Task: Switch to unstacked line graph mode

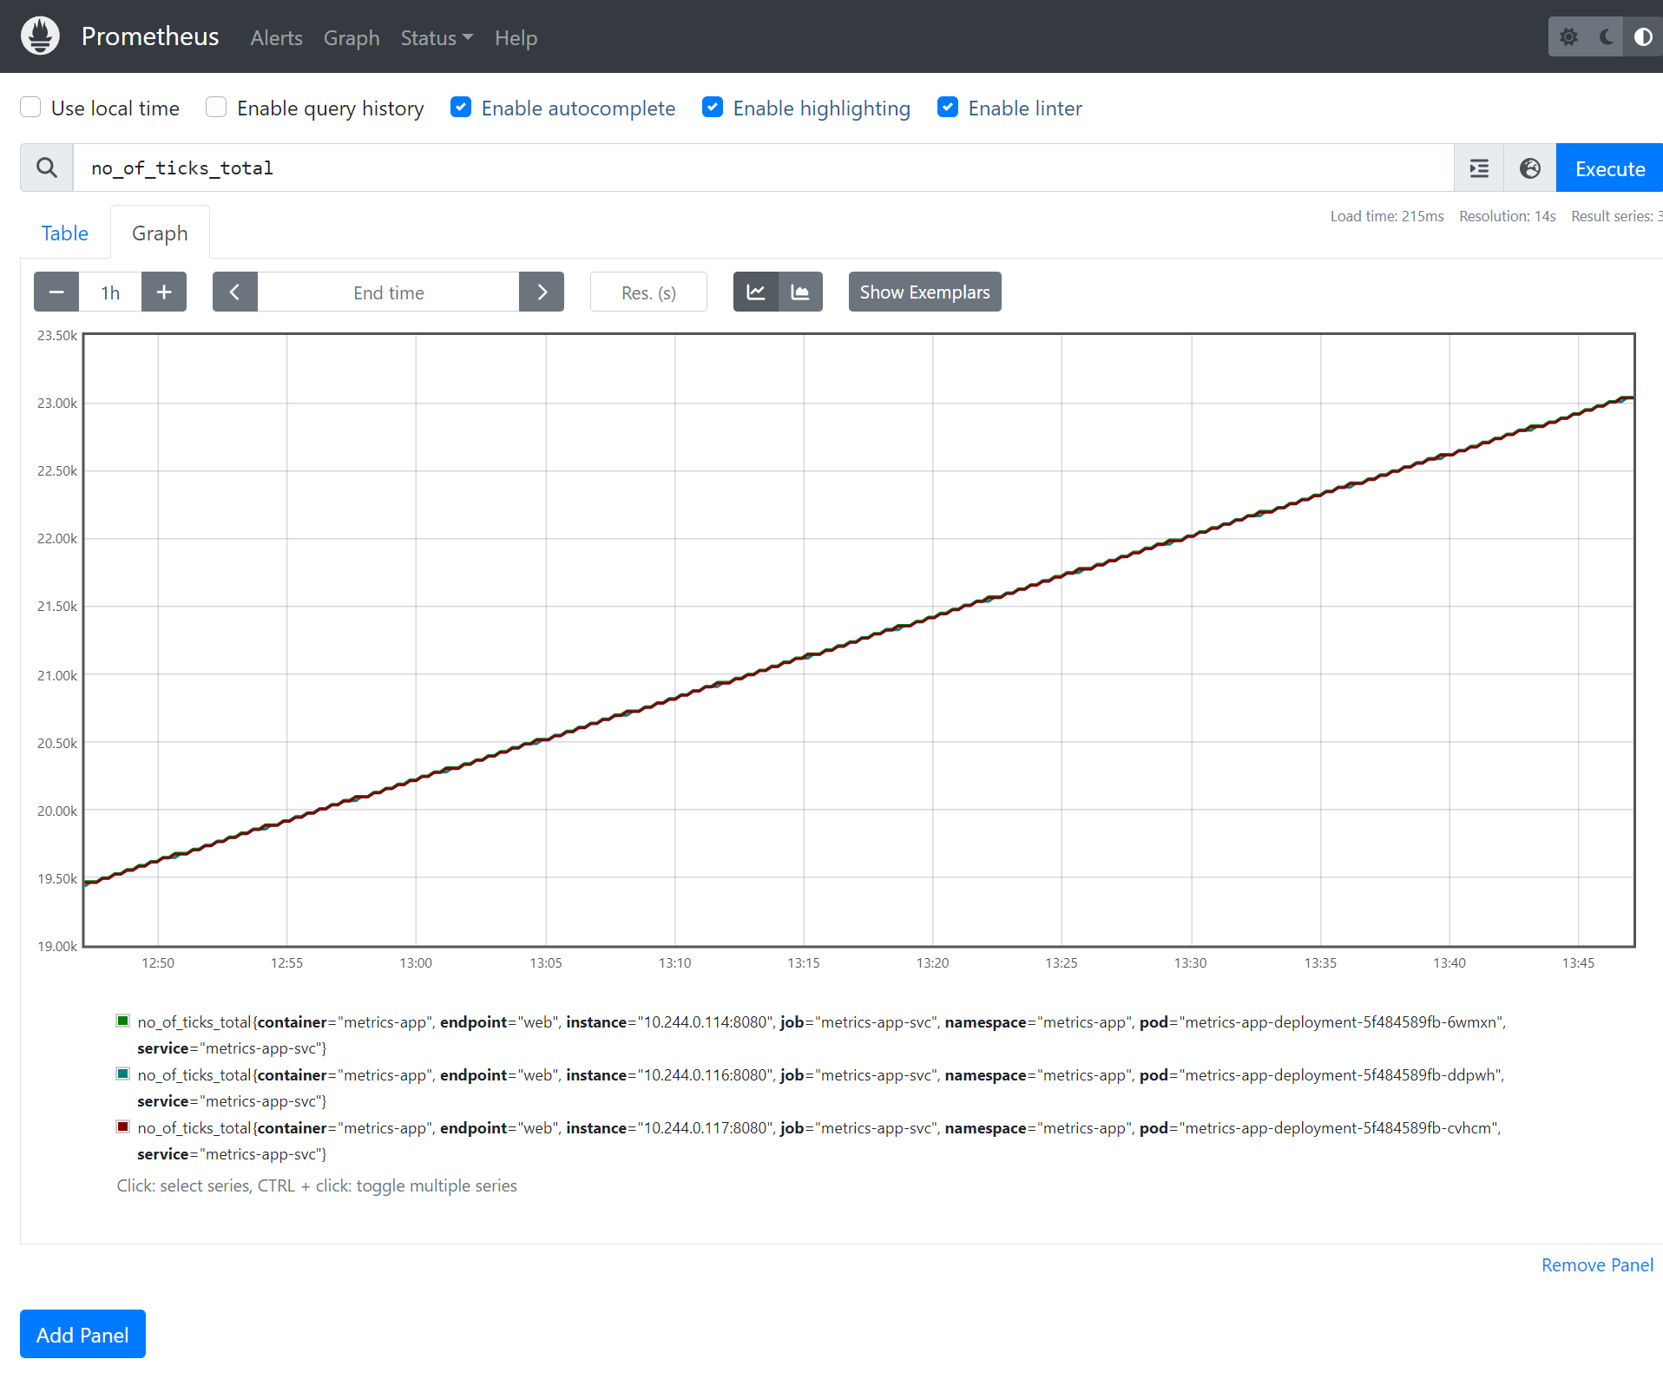Action: [755, 292]
